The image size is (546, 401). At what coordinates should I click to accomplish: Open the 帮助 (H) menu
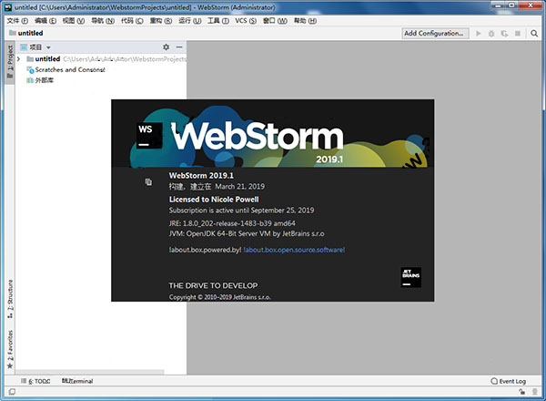click(x=305, y=21)
